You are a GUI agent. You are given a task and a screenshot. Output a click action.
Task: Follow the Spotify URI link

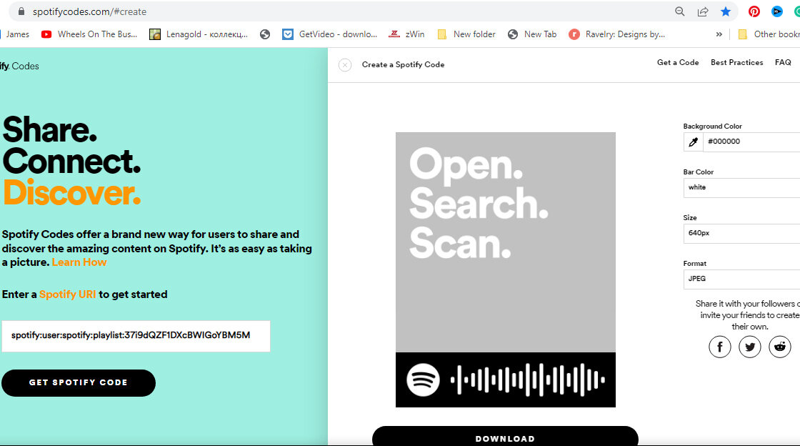67,294
